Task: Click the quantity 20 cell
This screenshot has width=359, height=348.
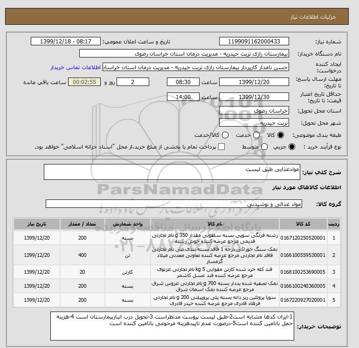Action: tap(83, 272)
